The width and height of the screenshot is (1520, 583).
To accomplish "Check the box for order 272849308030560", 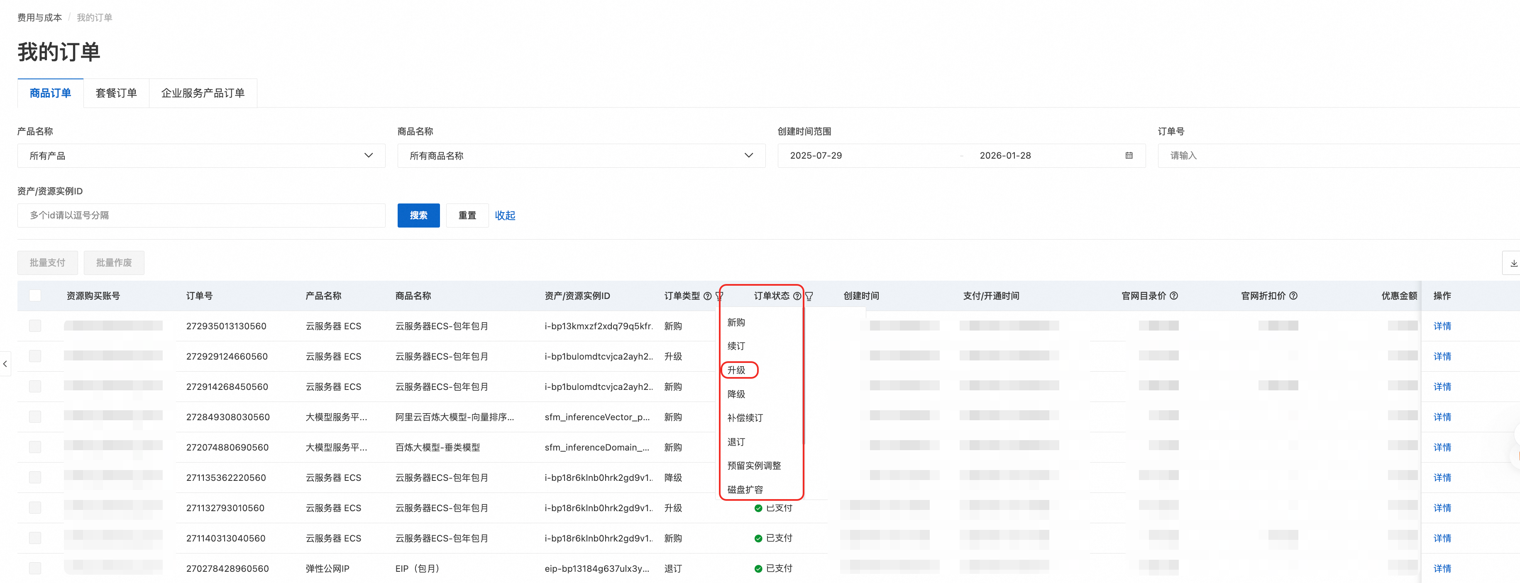I will [x=35, y=417].
